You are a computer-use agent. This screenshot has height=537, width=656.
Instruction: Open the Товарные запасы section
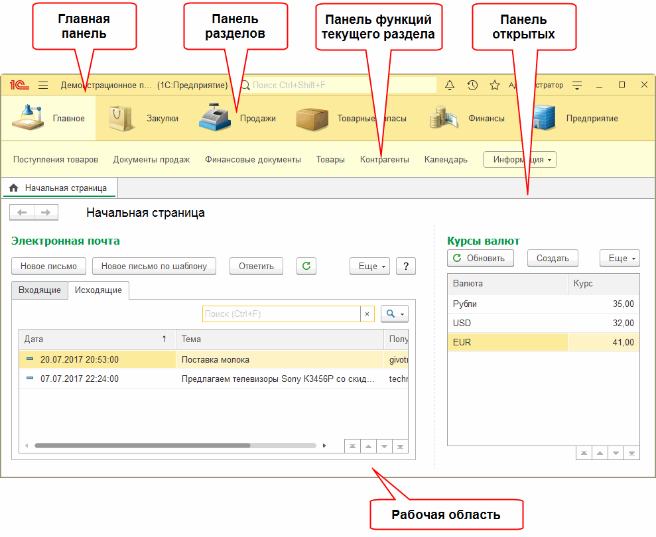point(352,119)
